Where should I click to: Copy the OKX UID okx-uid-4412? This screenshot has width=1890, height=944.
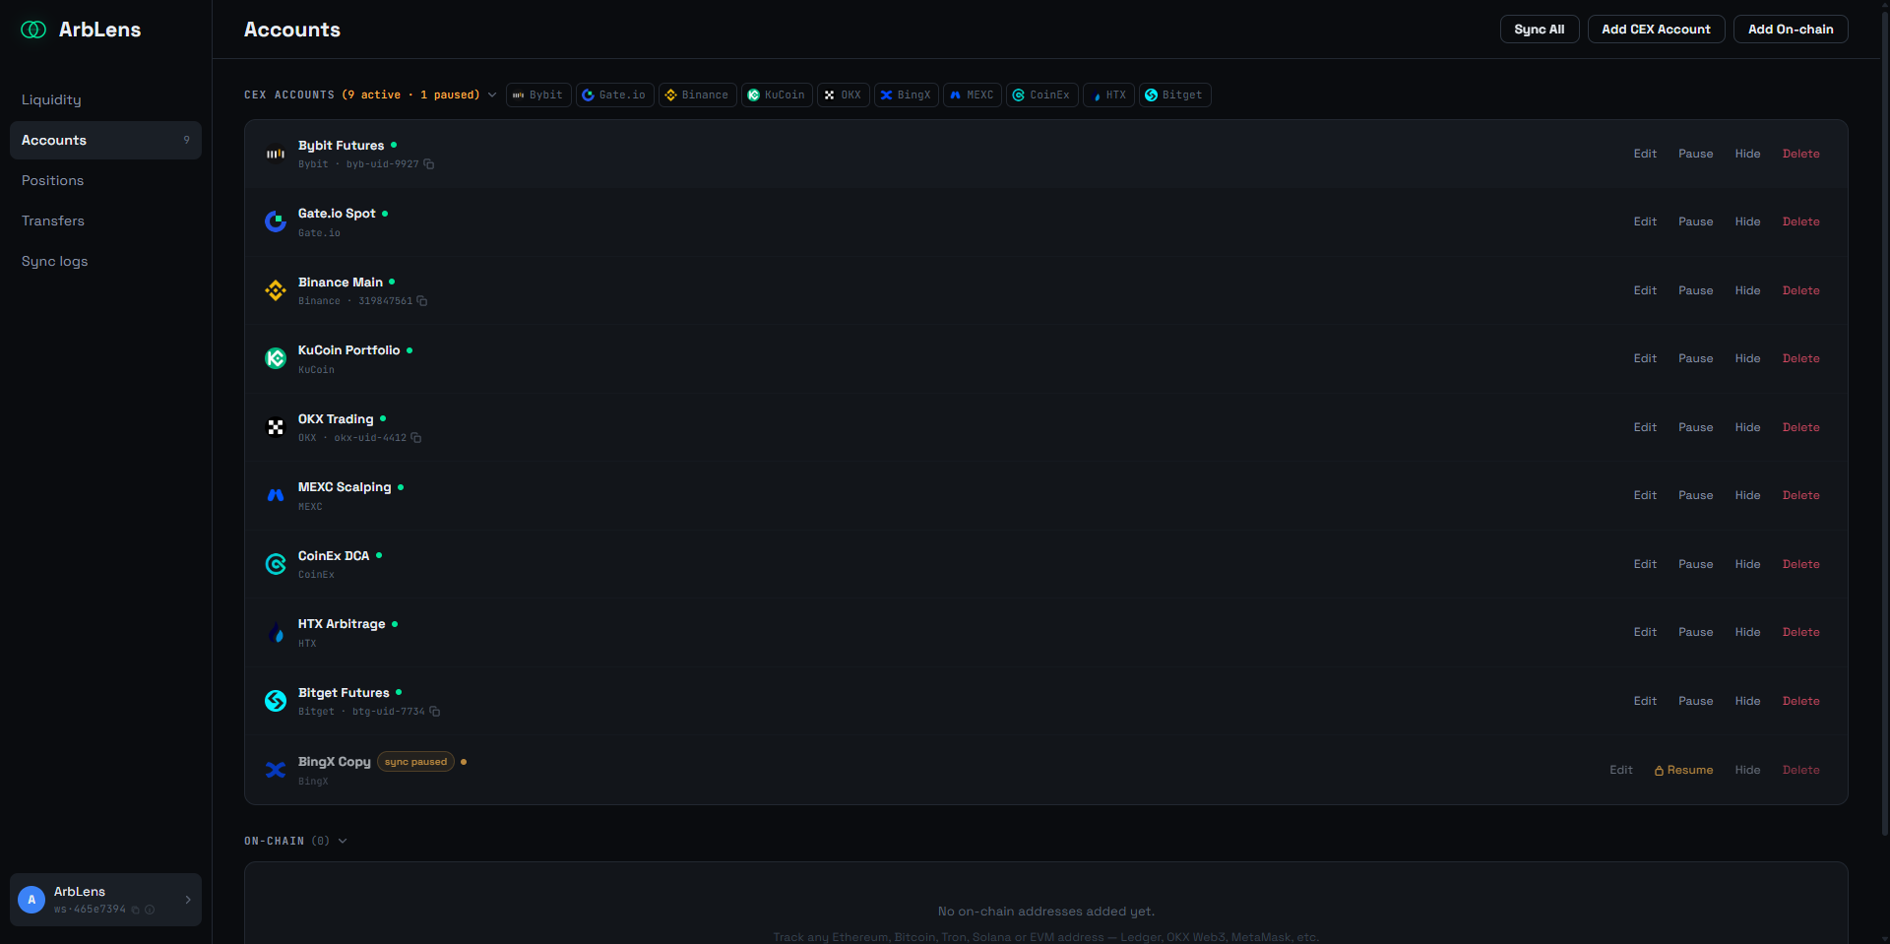pyautogui.click(x=416, y=438)
